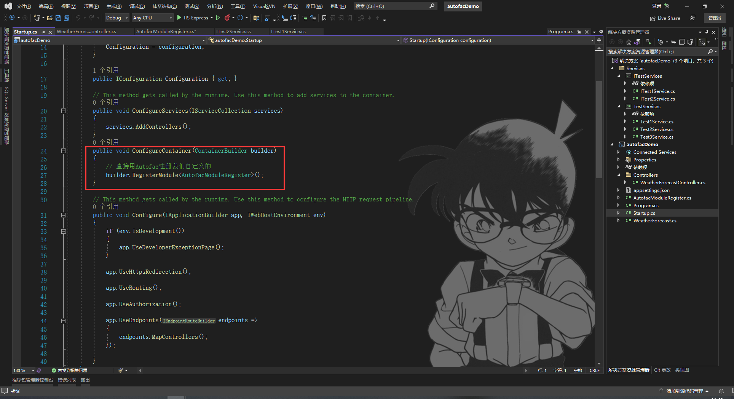Screen dimensions: 734x399
Task: Open the feedback person icon beside Live Share
Action: [x=693, y=18]
